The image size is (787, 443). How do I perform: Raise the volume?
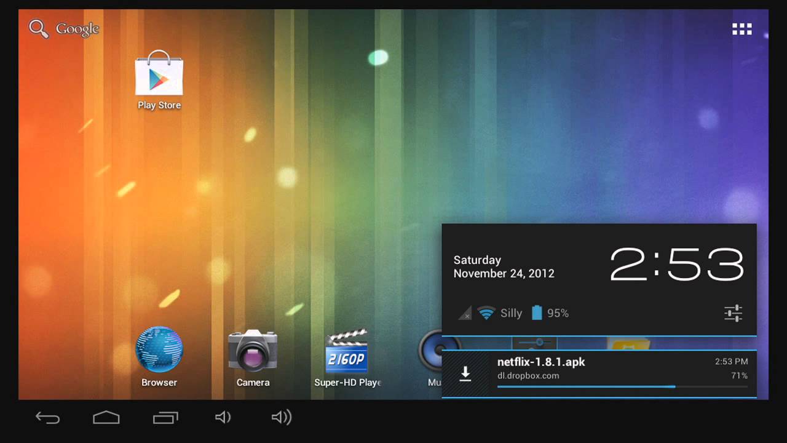[x=282, y=418]
